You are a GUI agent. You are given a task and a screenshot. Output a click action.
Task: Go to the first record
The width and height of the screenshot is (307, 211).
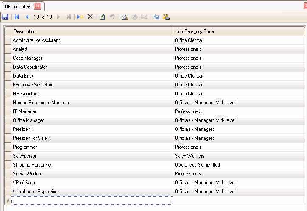pos(17,17)
